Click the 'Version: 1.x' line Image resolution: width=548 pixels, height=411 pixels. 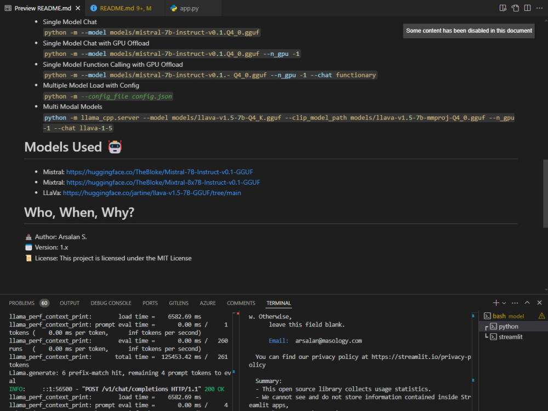[52, 248]
